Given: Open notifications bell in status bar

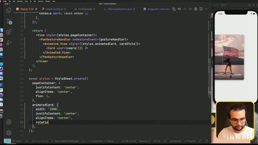Looking at the screenshot, I should pos(207,141).
